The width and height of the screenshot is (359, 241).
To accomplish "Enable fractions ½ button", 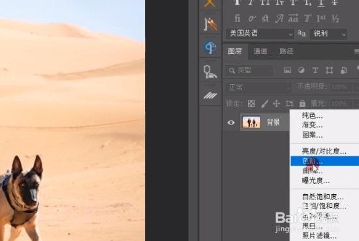I will (336, 19).
